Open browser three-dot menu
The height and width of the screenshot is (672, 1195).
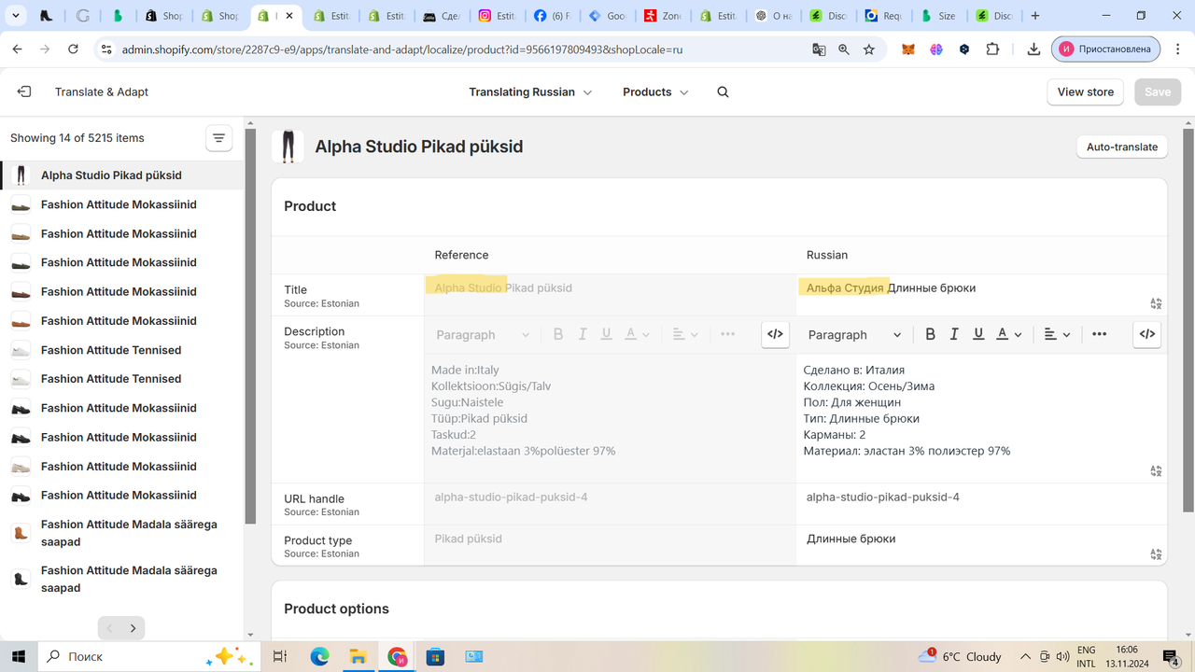point(1179,49)
